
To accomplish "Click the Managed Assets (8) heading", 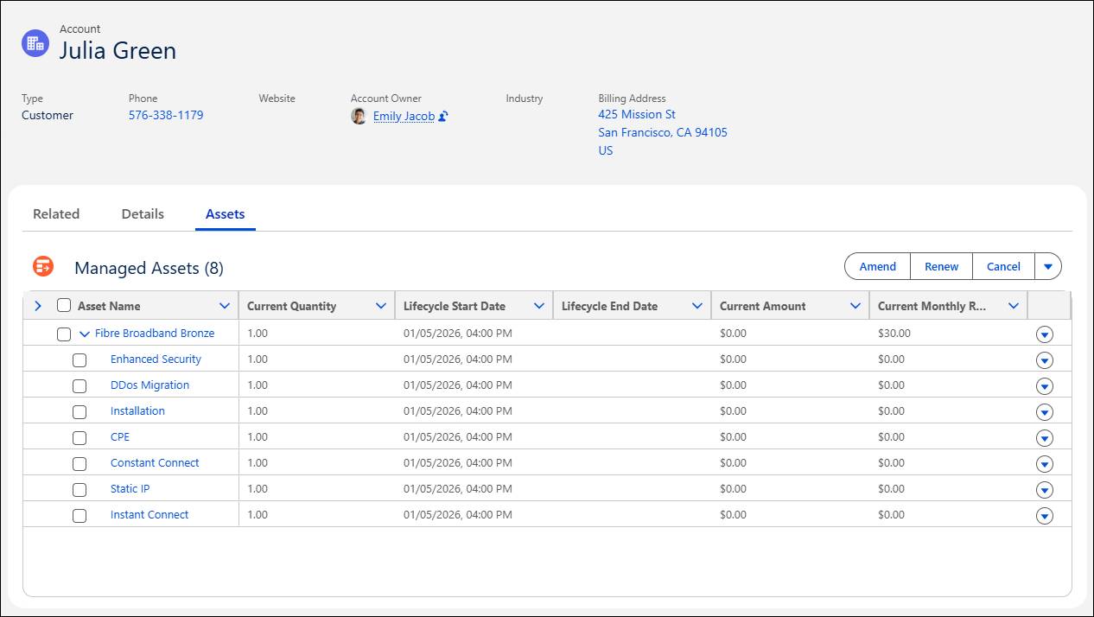I will (x=149, y=268).
